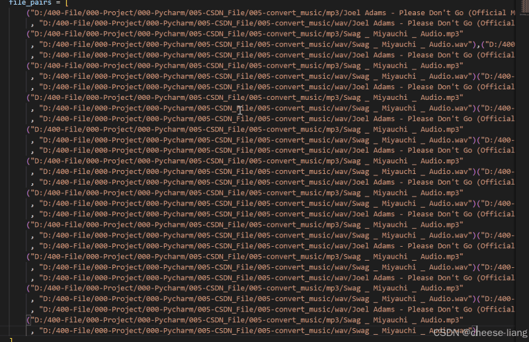Image resolution: width=529 pixels, height=342 pixels.
Task: Click the equals sign after file_pairs
Action: click(58, 3)
